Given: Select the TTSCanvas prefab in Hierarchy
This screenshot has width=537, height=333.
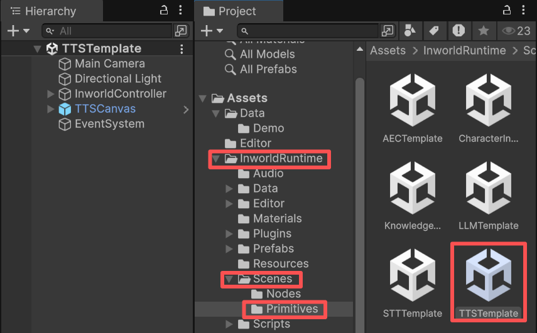Looking at the screenshot, I should coord(105,108).
